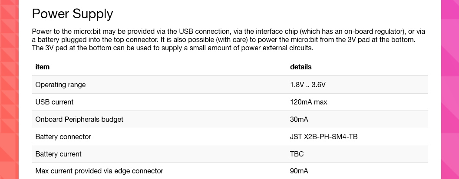459x179 pixels.
Task: Select the Battery connector row label
Action: 63,137
